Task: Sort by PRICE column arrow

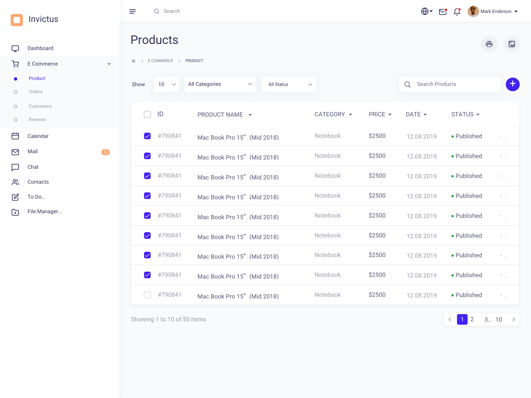Action: (390, 114)
